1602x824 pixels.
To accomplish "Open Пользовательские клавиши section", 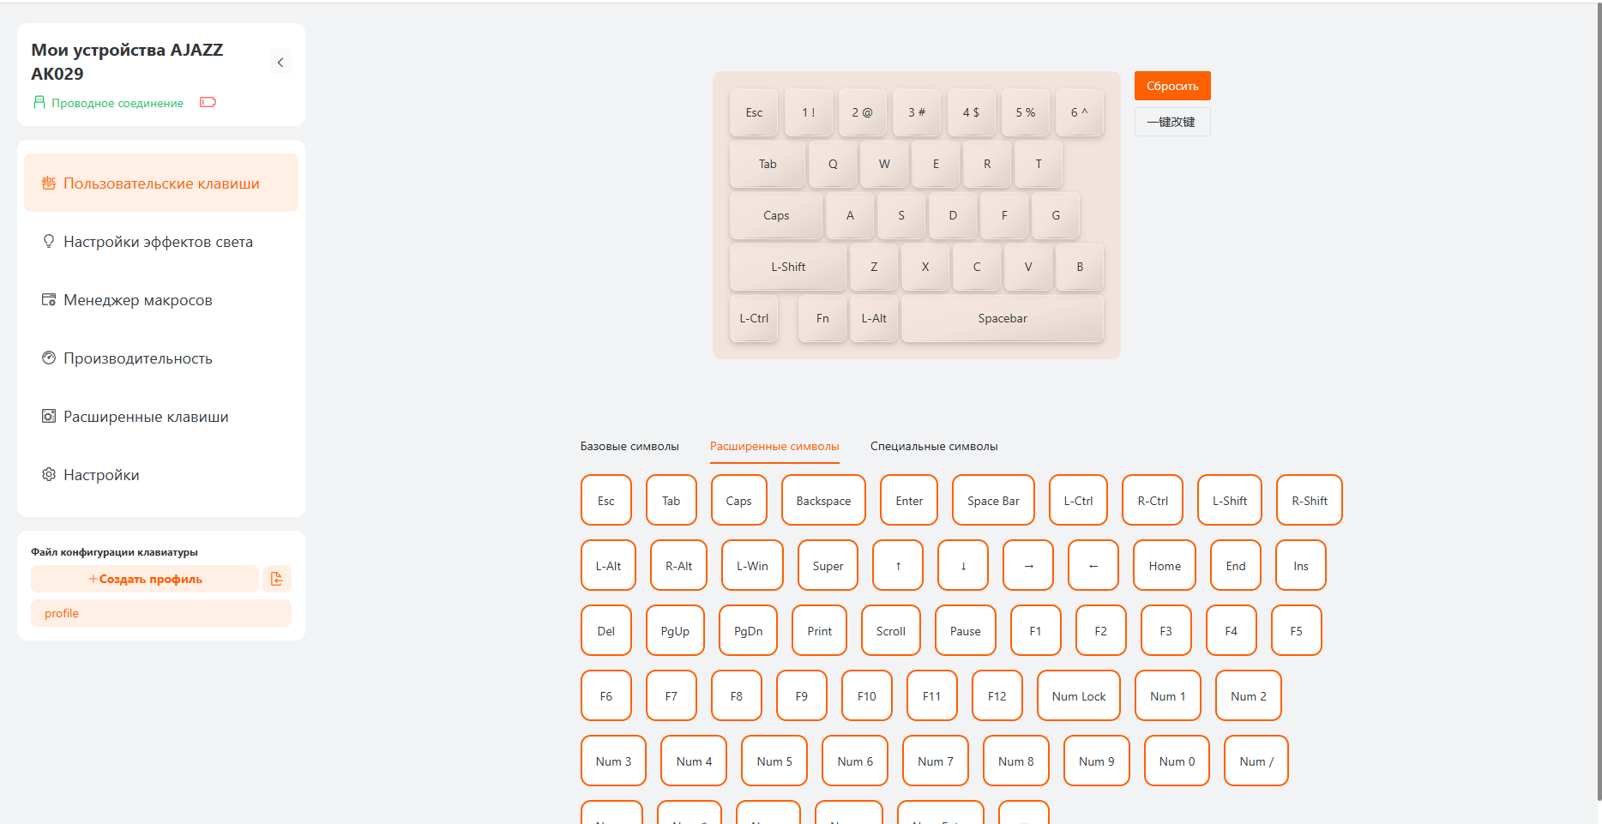I will pyautogui.click(x=161, y=183).
